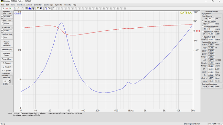
Task: Open the File menu
Action: point(3,5)
